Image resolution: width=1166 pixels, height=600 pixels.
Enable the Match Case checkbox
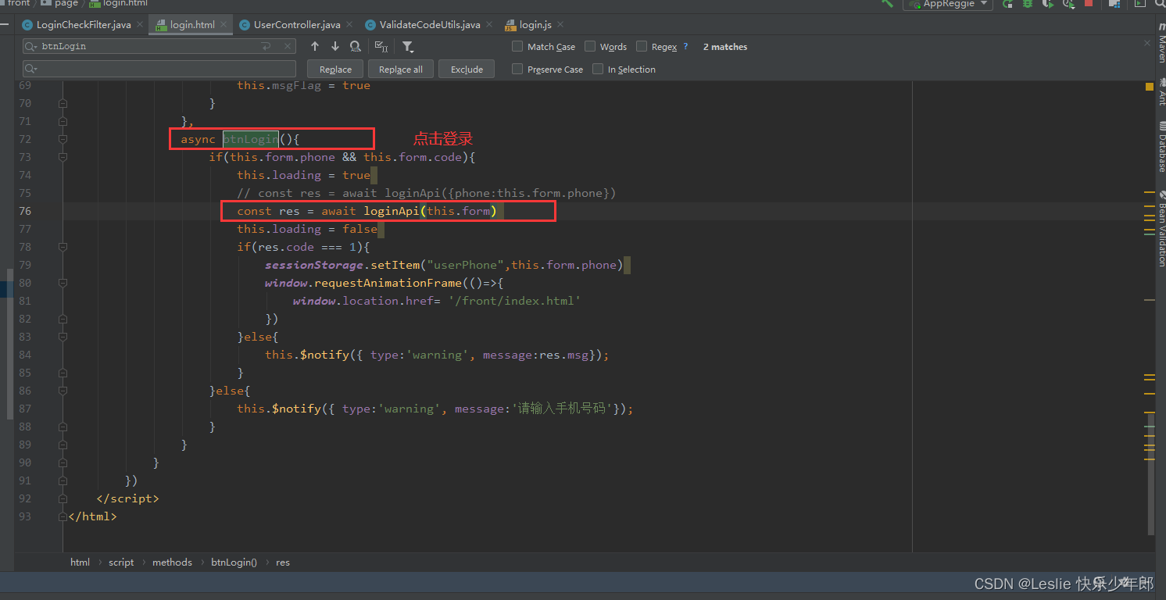click(x=517, y=46)
